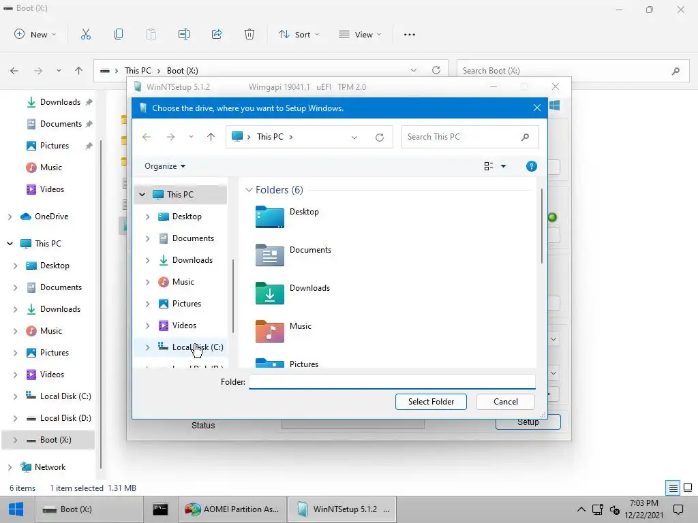
Task: Click the Share icon in Explorer toolbar
Action: tap(217, 34)
